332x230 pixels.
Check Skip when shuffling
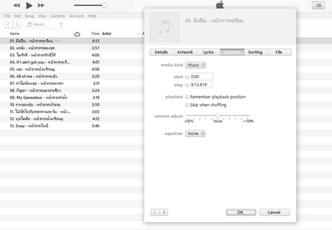click(x=187, y=105)
